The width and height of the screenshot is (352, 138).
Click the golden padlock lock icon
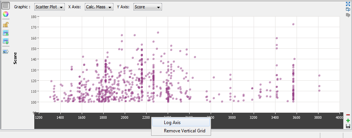click(6, 25)
